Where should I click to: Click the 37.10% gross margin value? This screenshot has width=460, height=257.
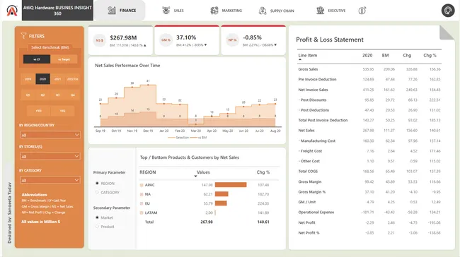coord(186,37)
